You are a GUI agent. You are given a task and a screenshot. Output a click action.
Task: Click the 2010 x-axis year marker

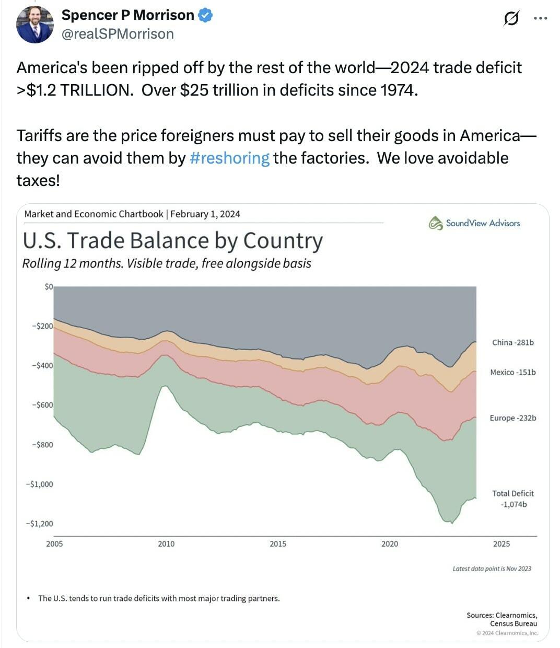(x=166, y=544)
